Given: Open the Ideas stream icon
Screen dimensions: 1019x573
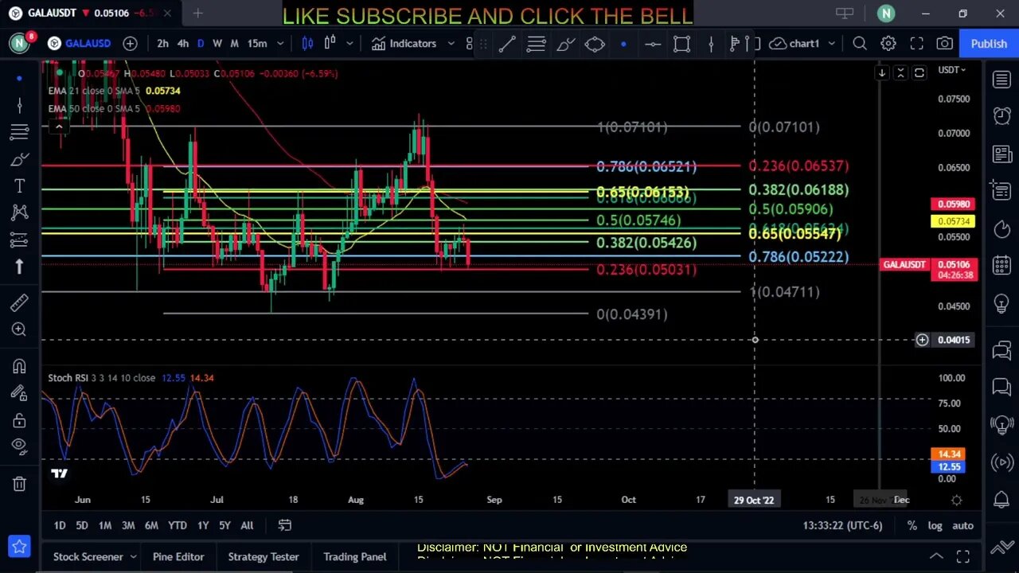Looking at the screenshot, I should point(1001,425).
